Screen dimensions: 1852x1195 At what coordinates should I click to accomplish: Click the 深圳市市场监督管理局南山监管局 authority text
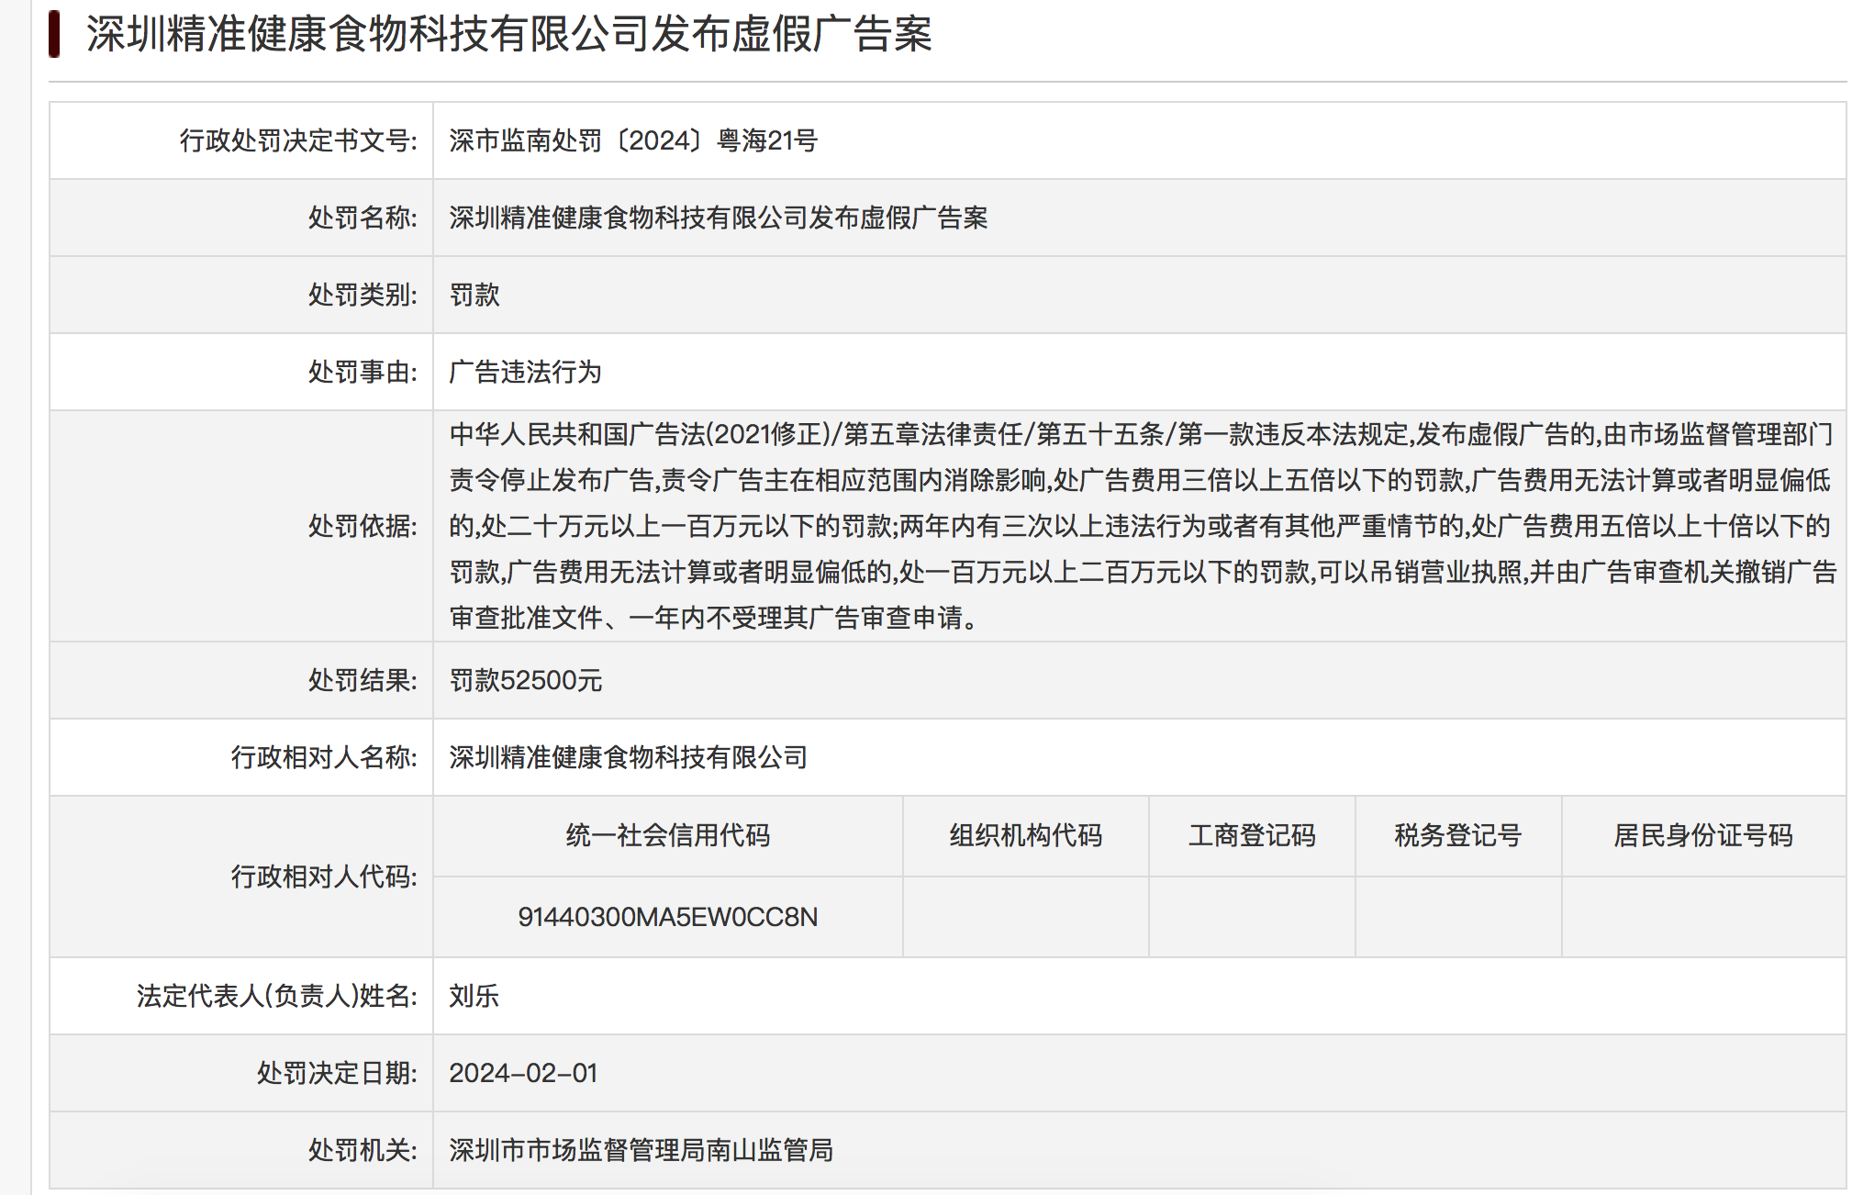(641, 1150)
